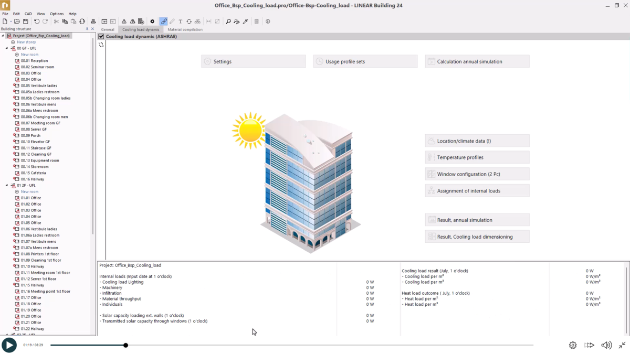Mute the video audio
630x354 pixels.
(606, 345)
